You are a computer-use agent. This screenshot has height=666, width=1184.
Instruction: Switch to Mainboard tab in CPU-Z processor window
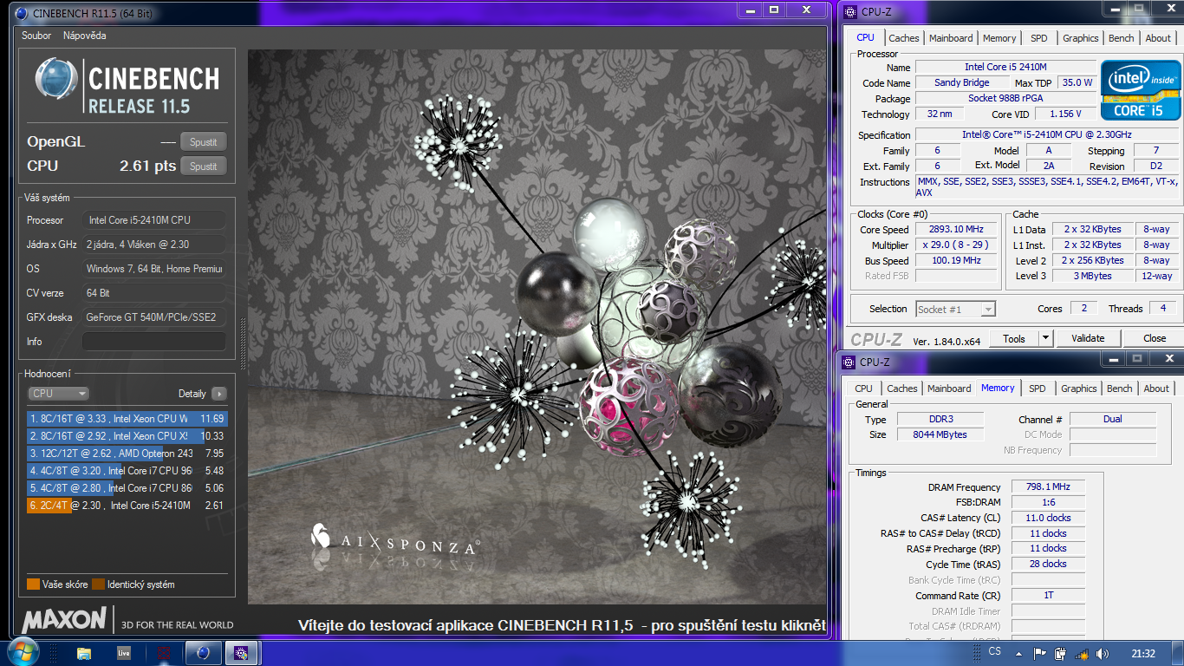[x=951, y=38]
